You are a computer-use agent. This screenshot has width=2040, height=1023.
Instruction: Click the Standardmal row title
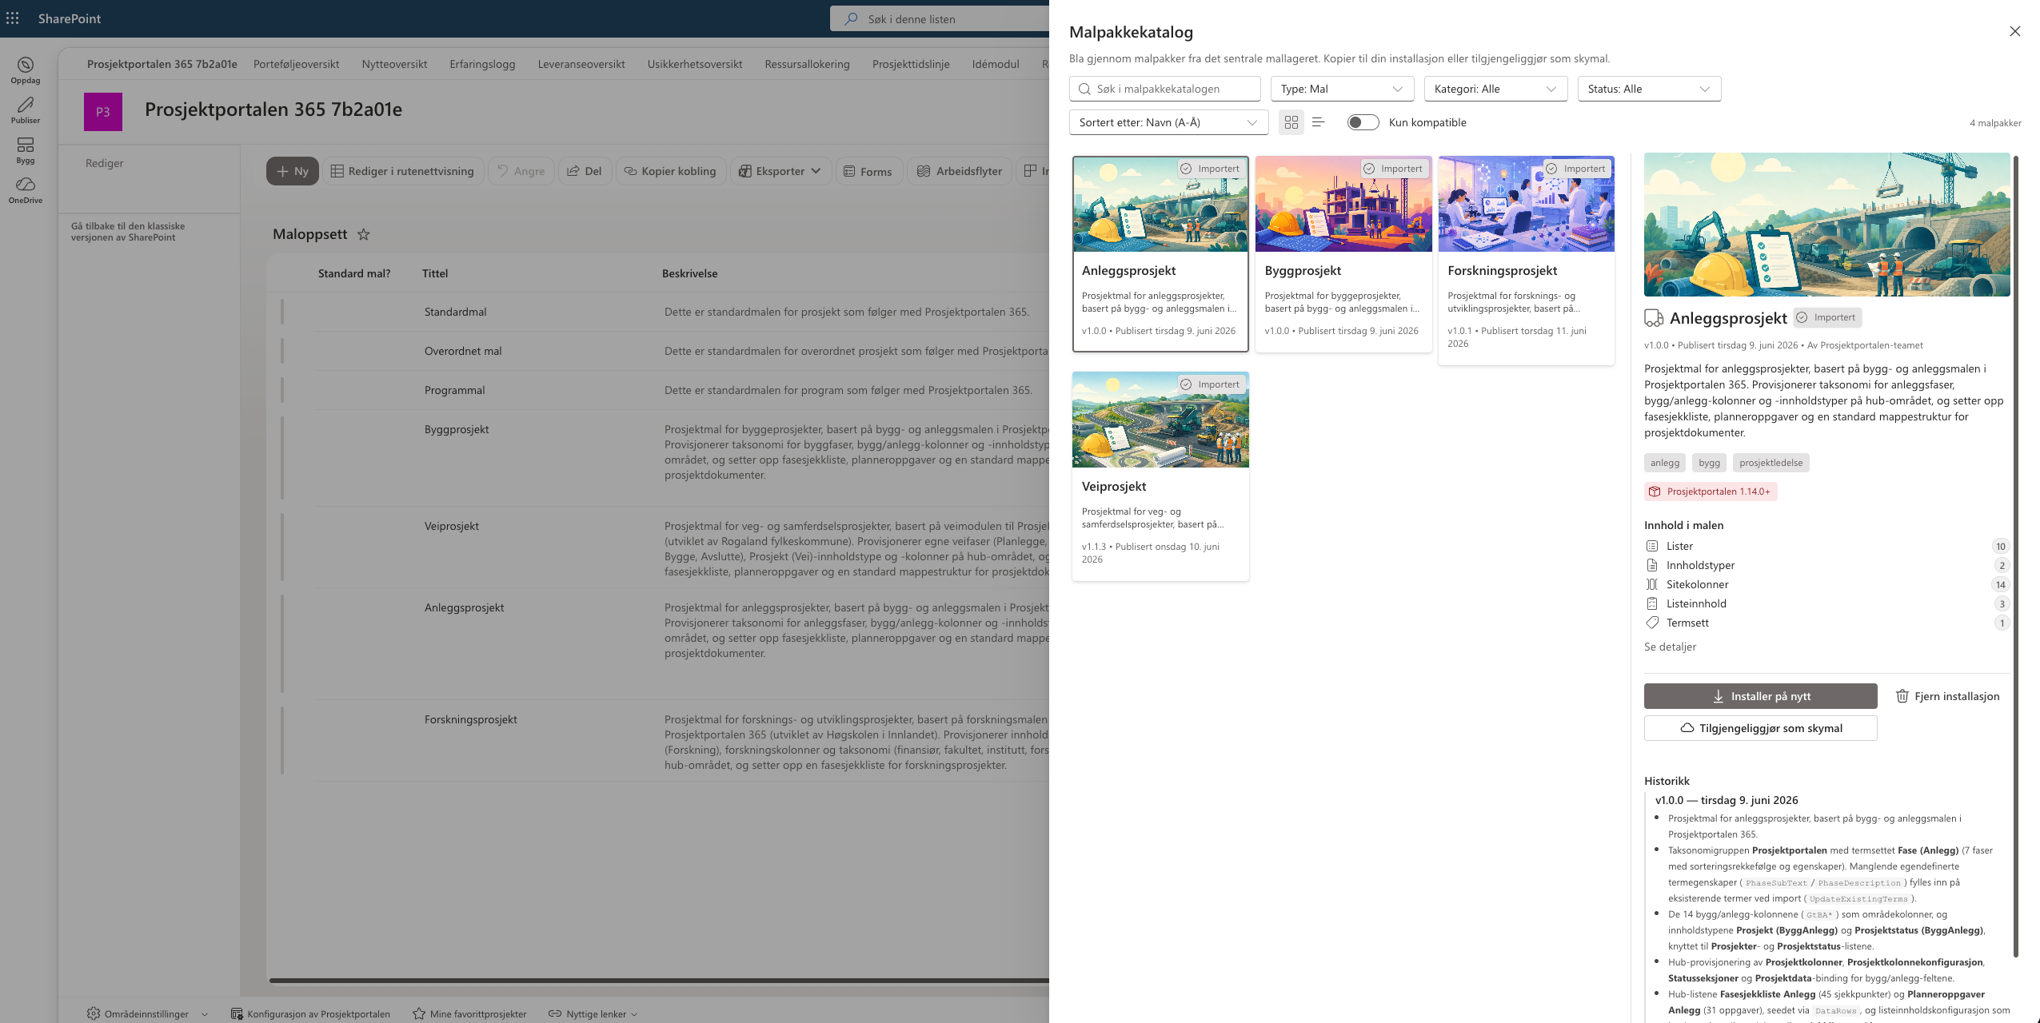coord(455,312)
